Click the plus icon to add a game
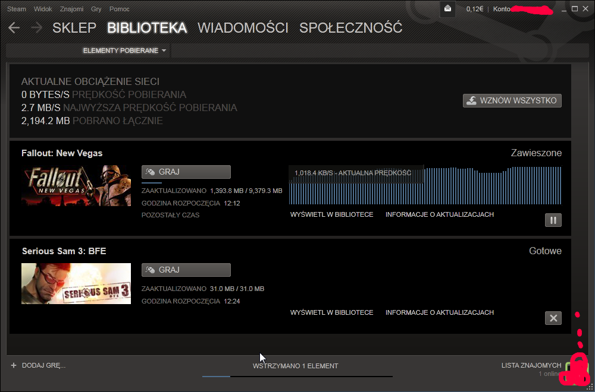 click(14, 365)
